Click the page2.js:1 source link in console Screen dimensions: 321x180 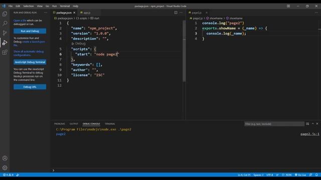[310, 134]
